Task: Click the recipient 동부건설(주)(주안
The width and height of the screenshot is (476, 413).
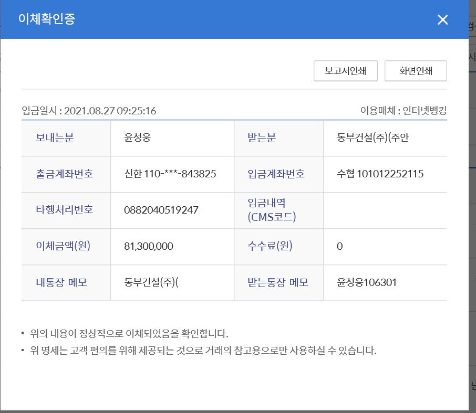Action: 373,137
